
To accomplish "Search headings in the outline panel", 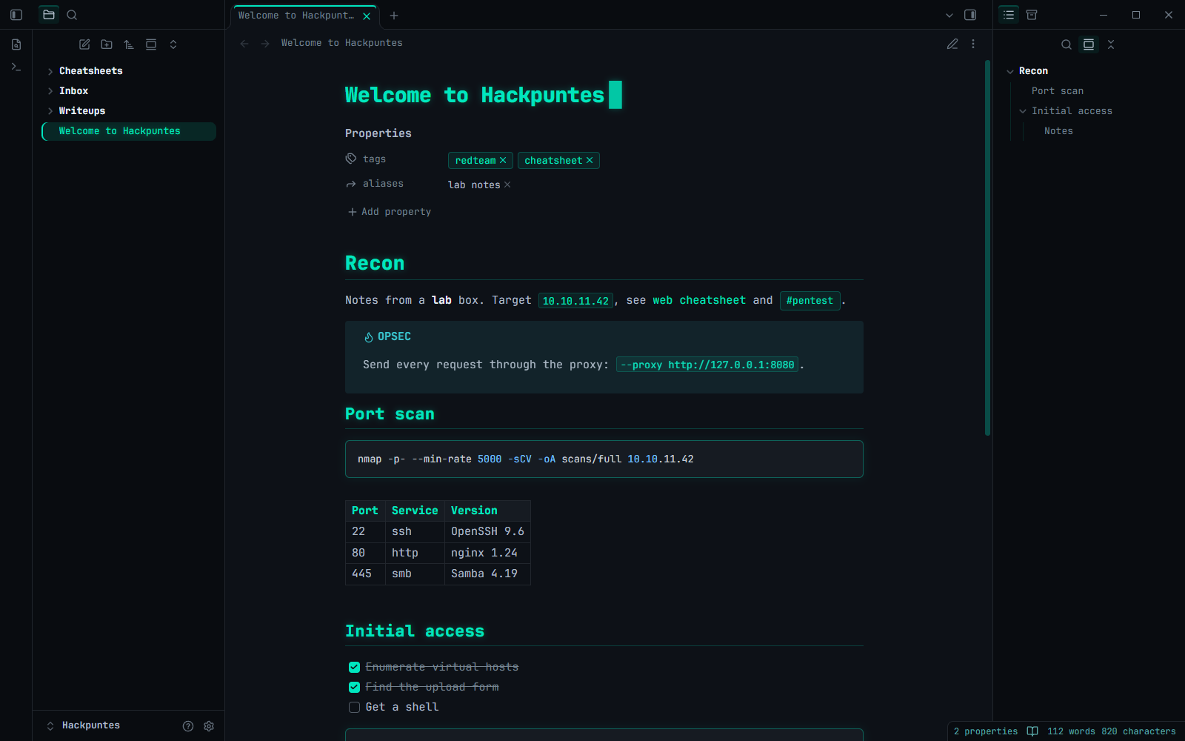I will click(1066, 44).
